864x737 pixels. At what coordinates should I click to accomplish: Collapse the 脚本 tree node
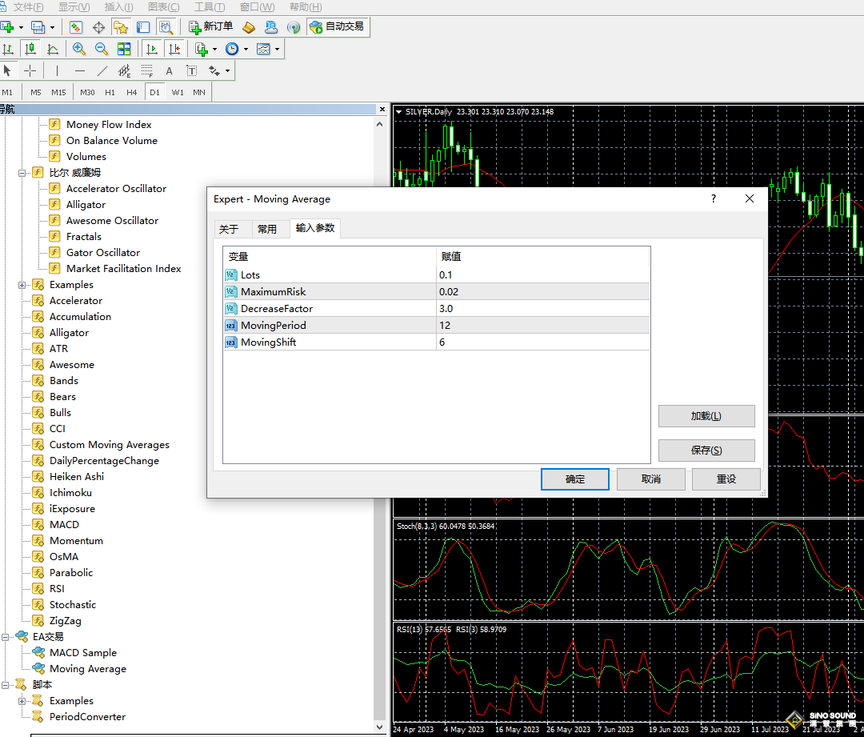click(5, 685)
